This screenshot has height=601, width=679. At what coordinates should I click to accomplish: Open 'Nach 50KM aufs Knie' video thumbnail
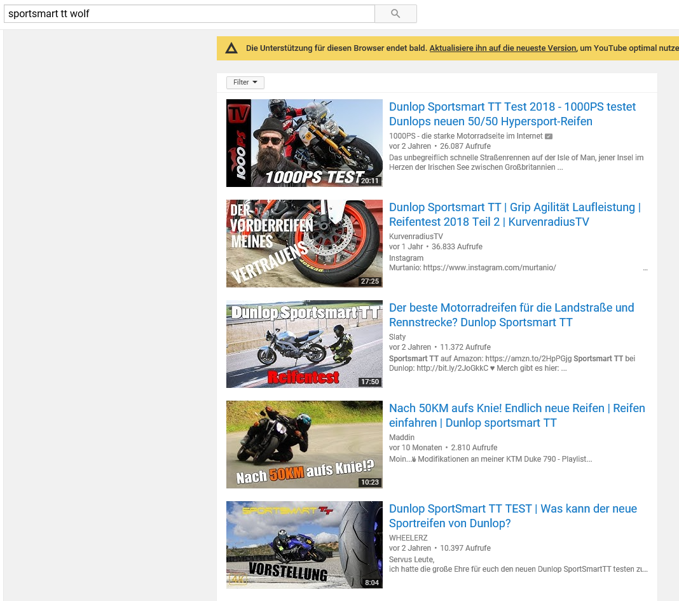(x=305, y=445)
